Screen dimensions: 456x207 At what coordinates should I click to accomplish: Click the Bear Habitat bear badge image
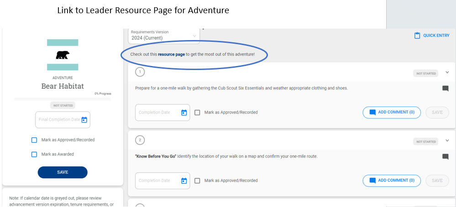[x=63, y=55]
